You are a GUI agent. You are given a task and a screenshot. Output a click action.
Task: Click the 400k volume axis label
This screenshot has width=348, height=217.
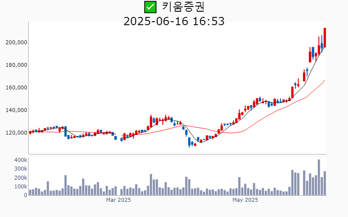pos(20,160)
